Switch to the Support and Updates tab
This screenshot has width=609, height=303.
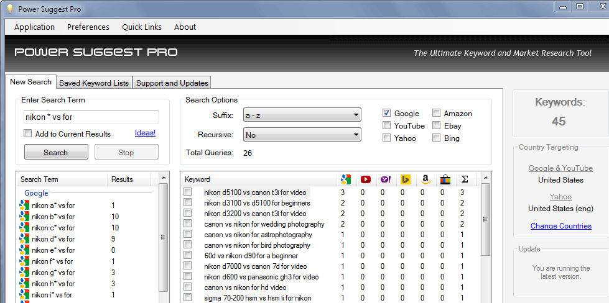pyautogui.click(x=172, y=83)
